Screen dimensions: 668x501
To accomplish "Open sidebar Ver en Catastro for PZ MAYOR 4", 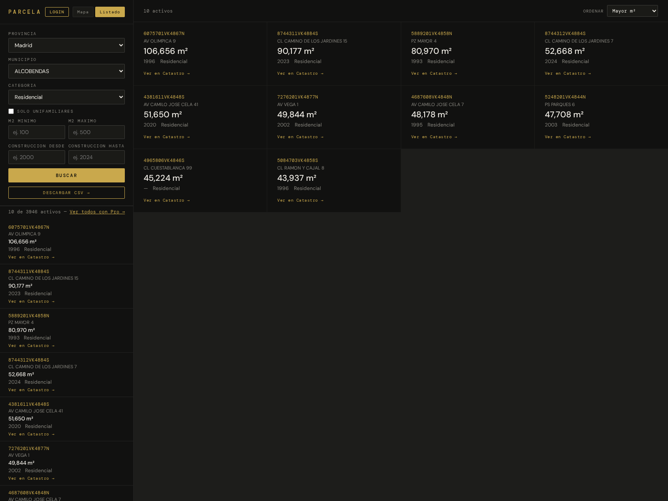I will (x=31, y=346).
